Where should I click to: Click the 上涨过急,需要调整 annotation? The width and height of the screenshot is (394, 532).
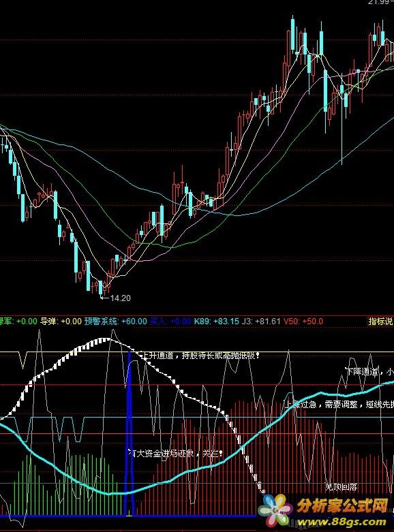click(x=339, y=404)
